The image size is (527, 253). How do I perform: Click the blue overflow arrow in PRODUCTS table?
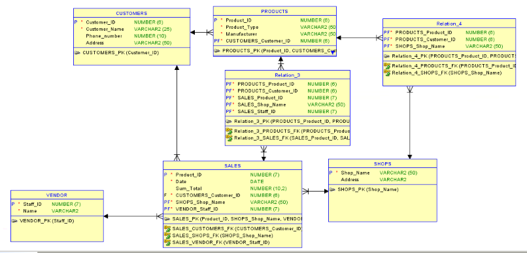333,52
